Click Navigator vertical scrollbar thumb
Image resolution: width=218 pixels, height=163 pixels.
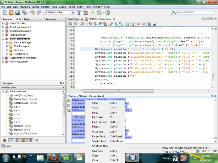coord(63,104)
